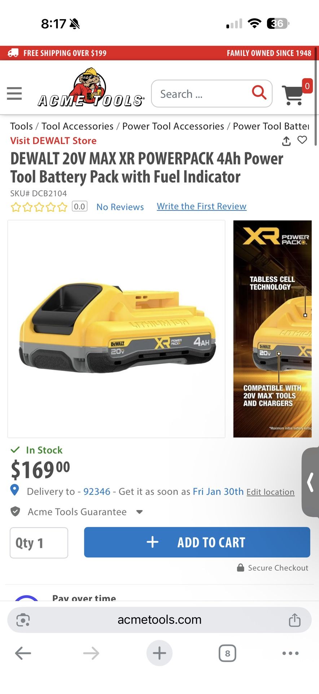Add the battery to cart
Viewport: 319px width, 694px height.
point(197,542)
